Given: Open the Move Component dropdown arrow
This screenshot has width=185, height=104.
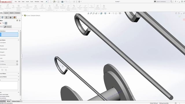Looking at the screenshot, I should 42,10.
